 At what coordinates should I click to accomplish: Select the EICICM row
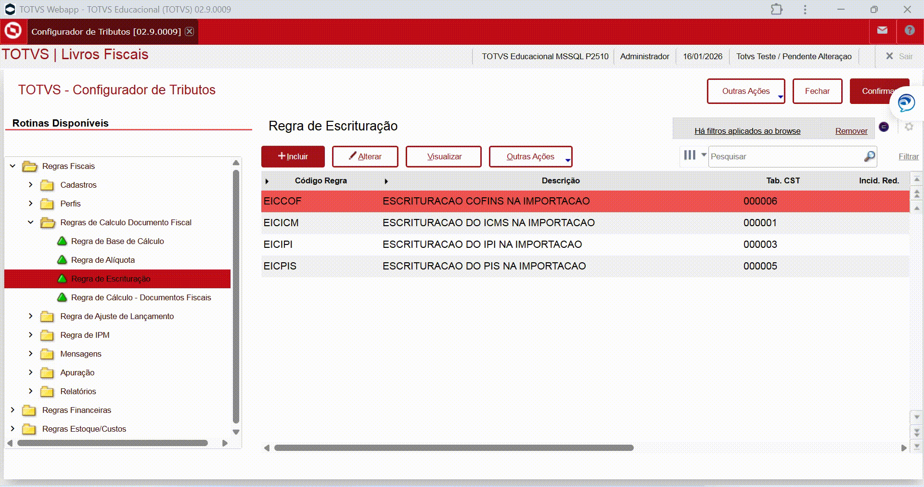point(585,223)
